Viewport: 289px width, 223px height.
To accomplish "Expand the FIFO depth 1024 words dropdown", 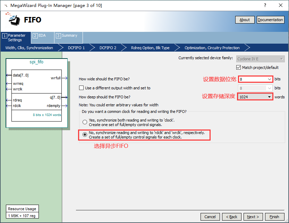I will click(269, 97).
